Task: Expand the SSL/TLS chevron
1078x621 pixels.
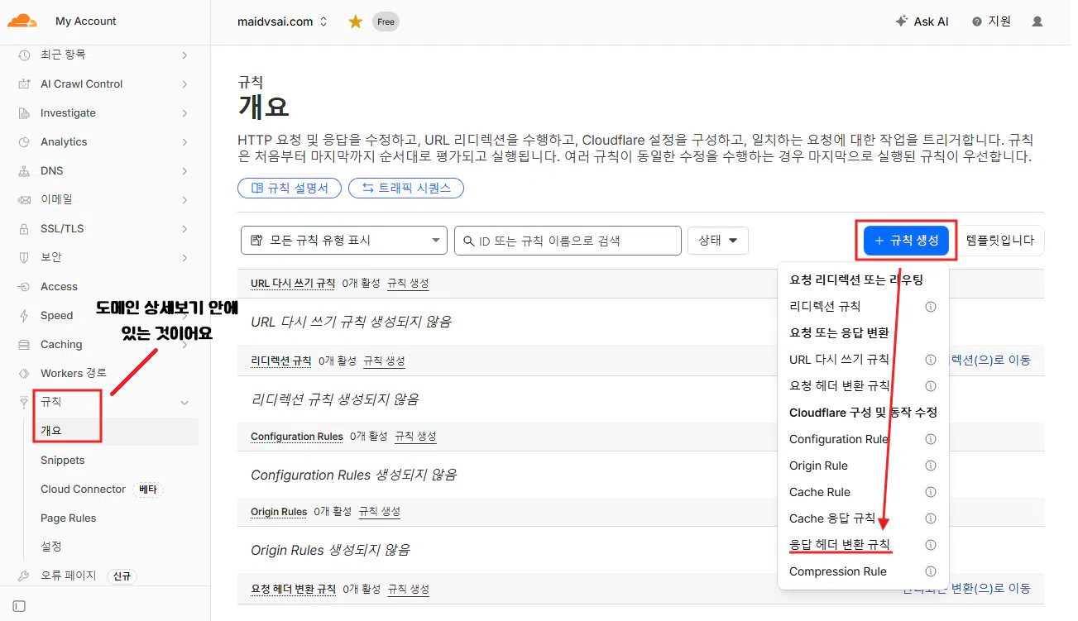Action: click(x=184, y=228)
